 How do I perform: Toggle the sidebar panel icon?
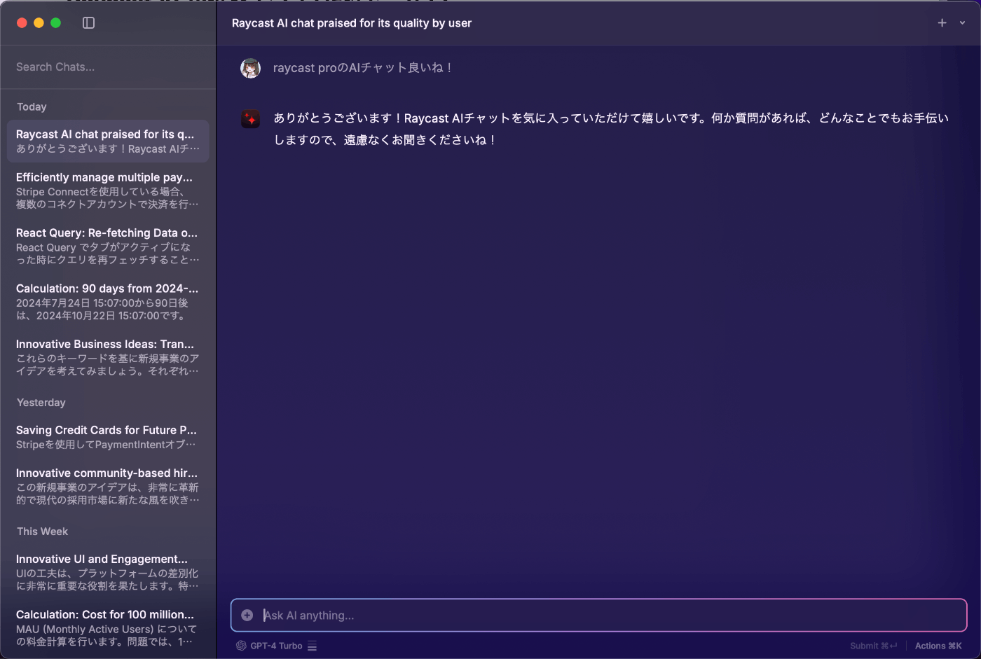point(88,23)
